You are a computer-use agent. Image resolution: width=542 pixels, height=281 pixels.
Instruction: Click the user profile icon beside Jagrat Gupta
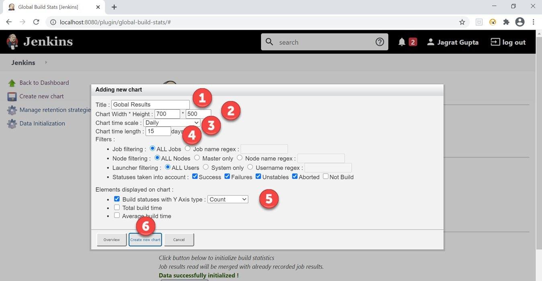pos(430,42)
